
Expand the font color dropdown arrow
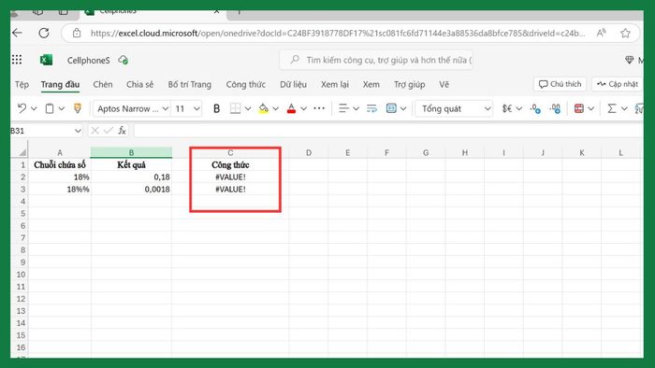304,108
